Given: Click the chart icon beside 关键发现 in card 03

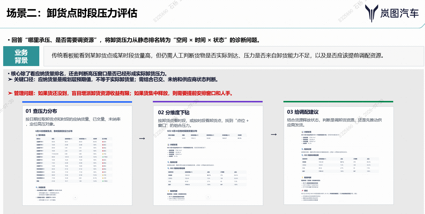Looking at the screenshot, I should pyautogui.click(x=302, y=132).
